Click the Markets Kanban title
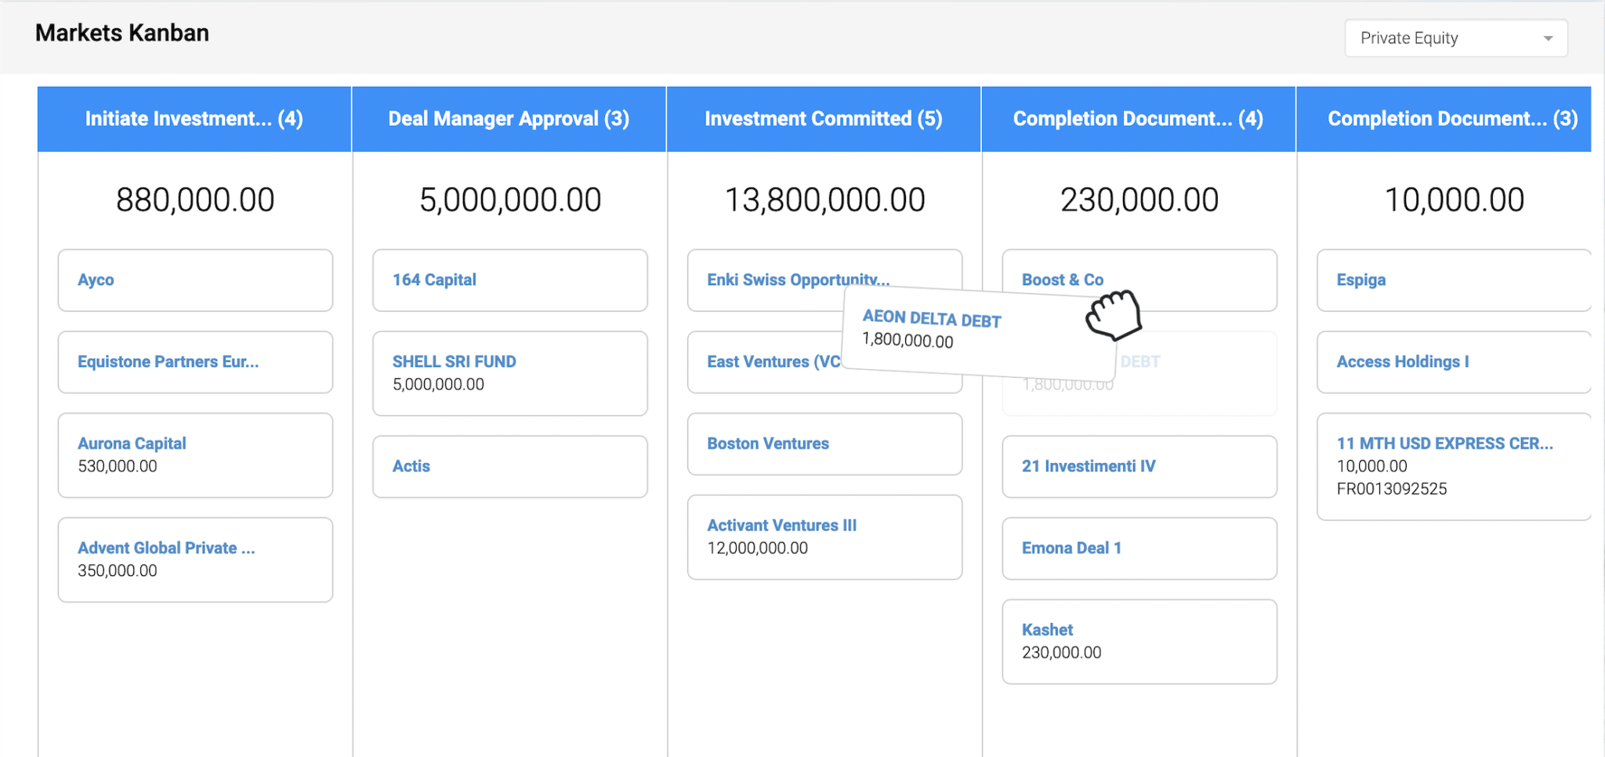Viewport: 1605px width, 757px height. tap(122, 33)
